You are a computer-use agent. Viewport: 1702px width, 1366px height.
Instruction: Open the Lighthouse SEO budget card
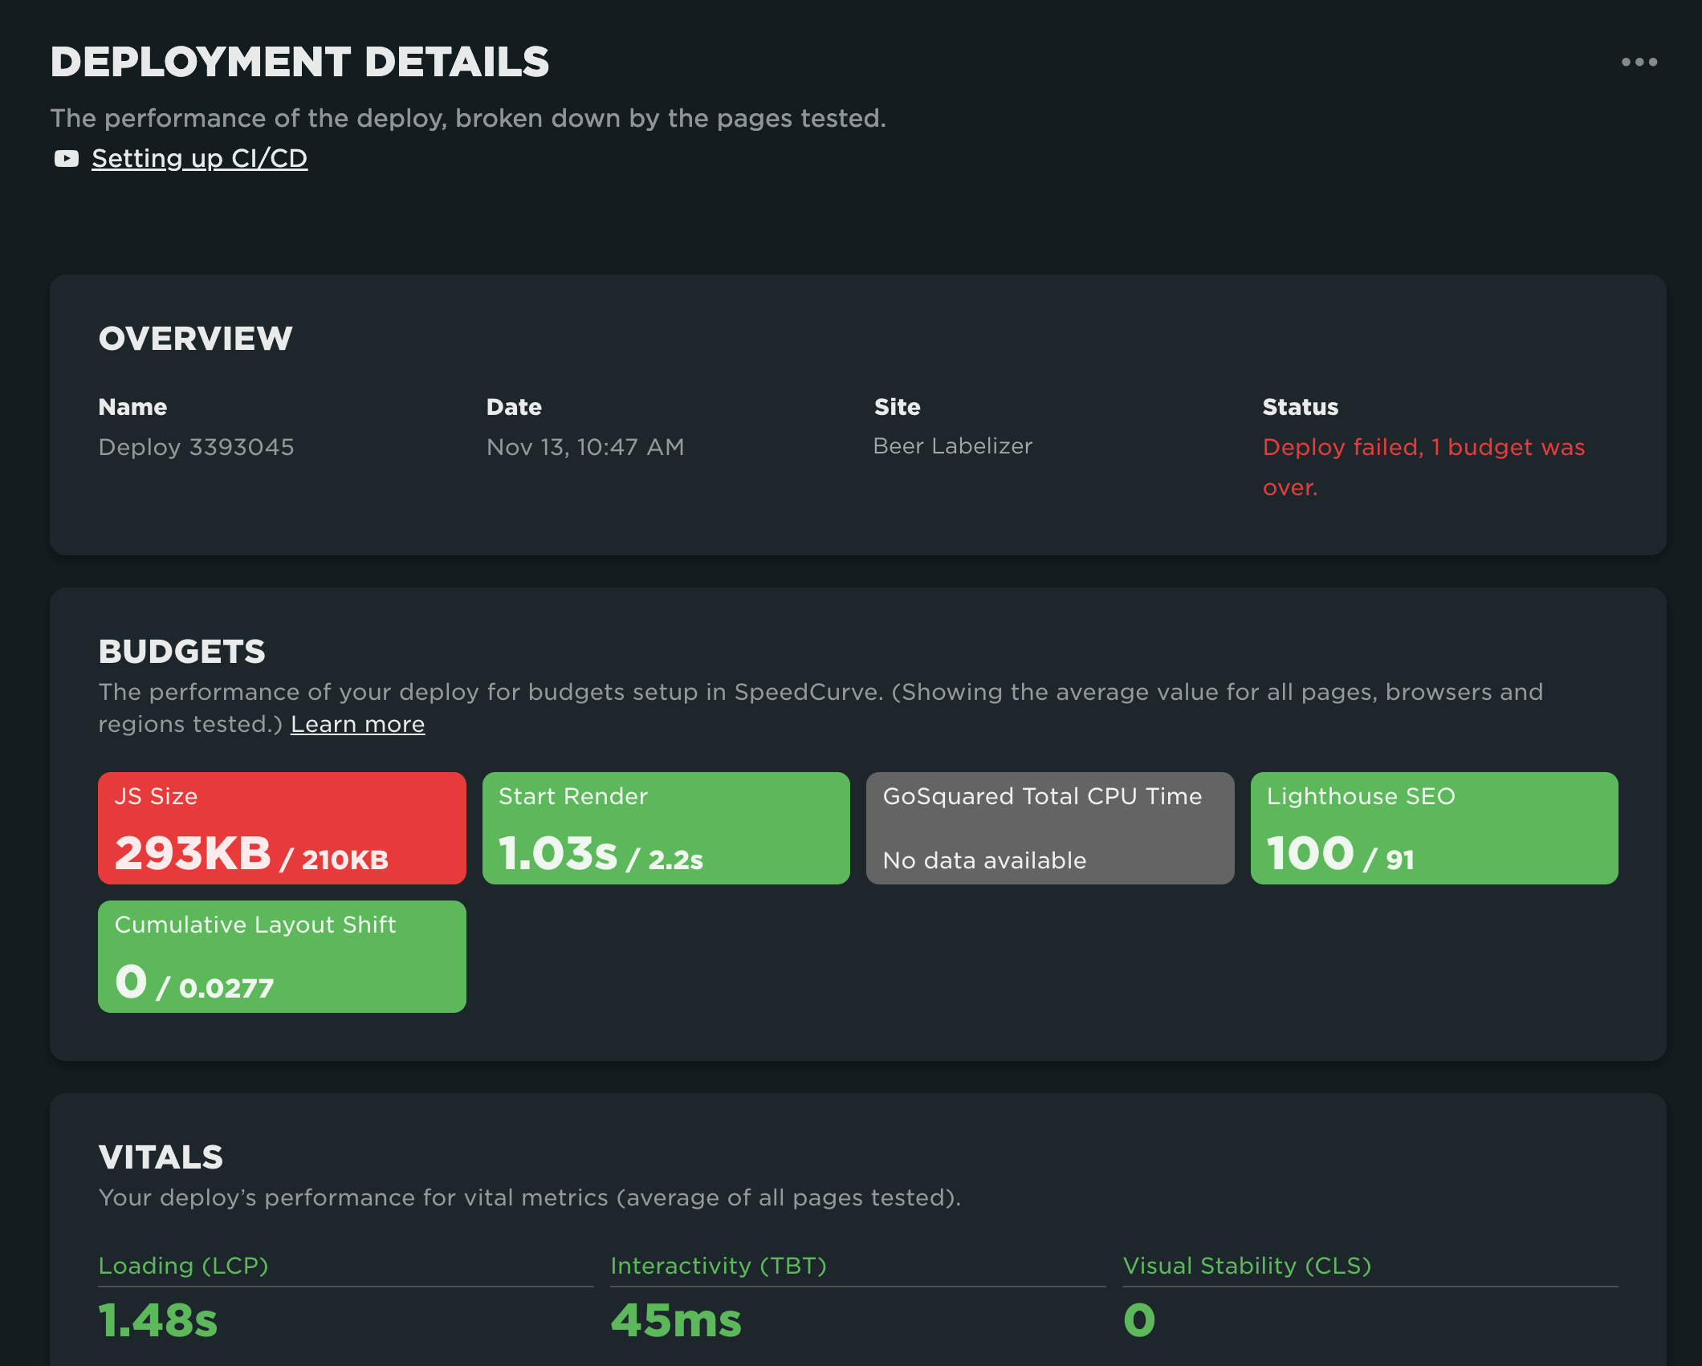point(1434,827)
